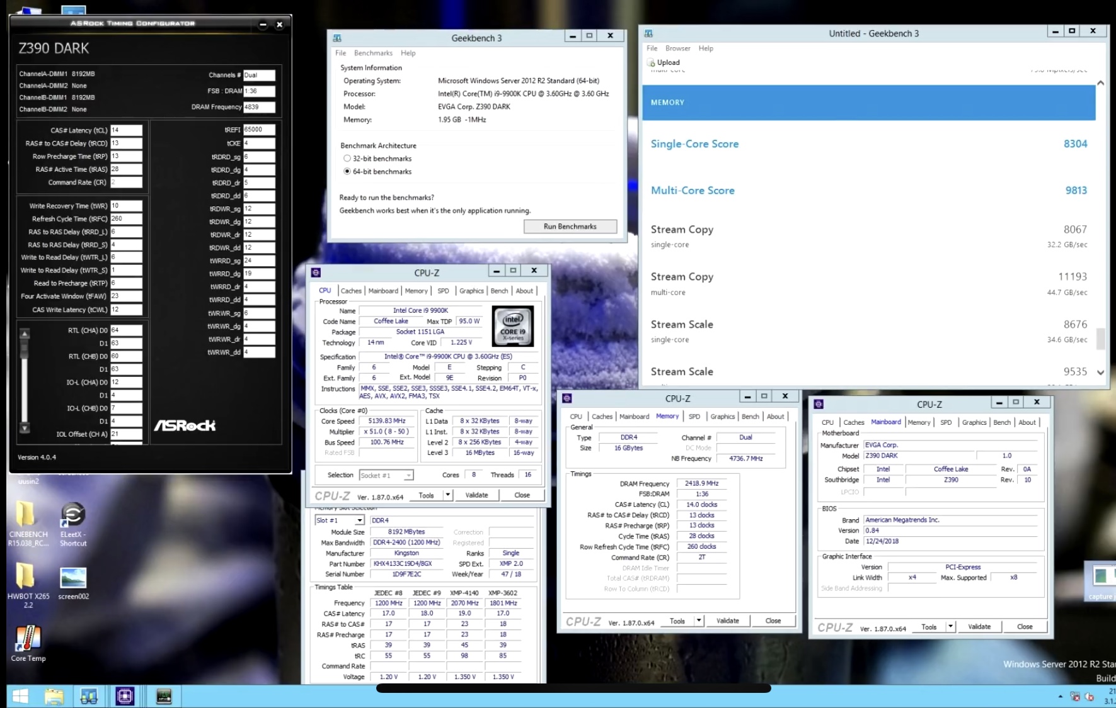Open the Browser menu in Untitled Geekbench

point(677,48)
